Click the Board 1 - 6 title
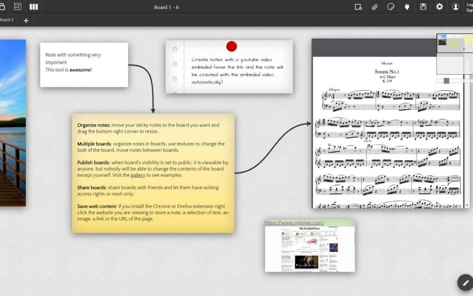This screenshot has height=296, width=473. coord(167,7)
